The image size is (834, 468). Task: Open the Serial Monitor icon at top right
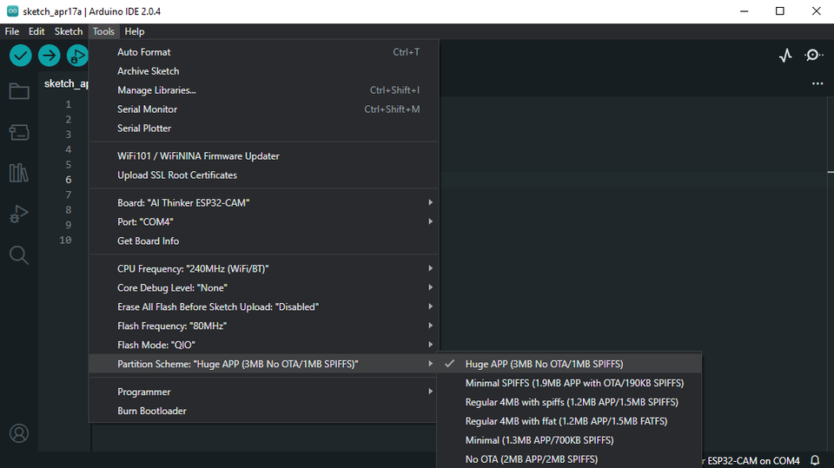814,56
